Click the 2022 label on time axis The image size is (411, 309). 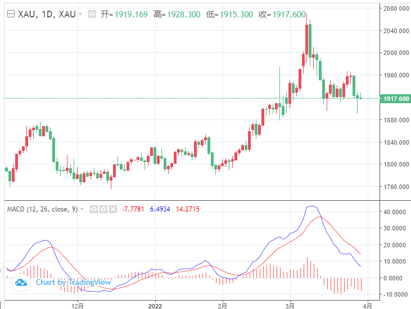pyautogui.click(x=155, y=306)
